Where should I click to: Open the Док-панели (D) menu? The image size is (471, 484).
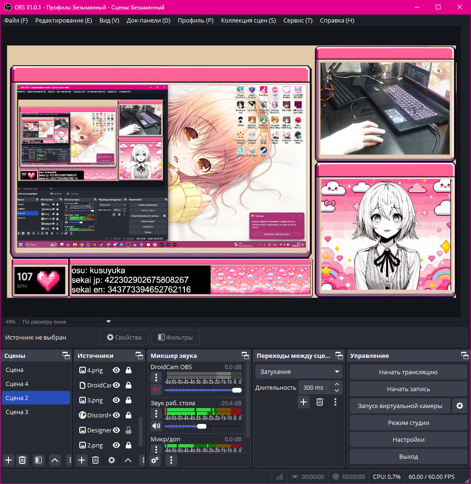(149, 20)
